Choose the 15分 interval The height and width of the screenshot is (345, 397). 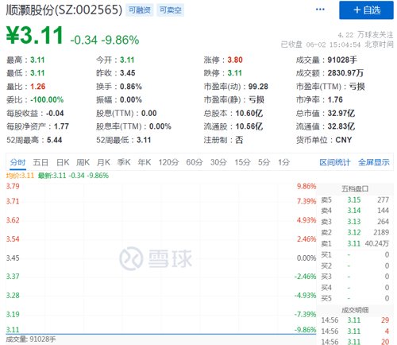[x=242, y=162]
